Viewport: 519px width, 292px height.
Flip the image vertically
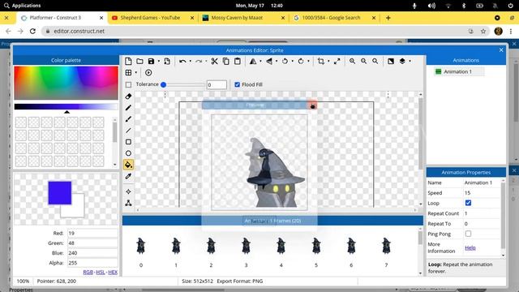269,62
